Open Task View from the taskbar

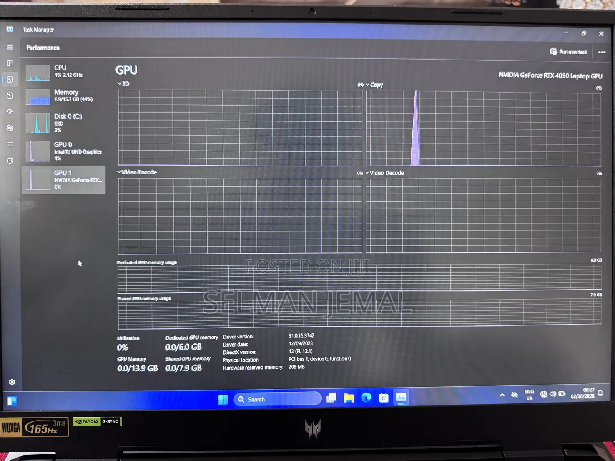331,398
